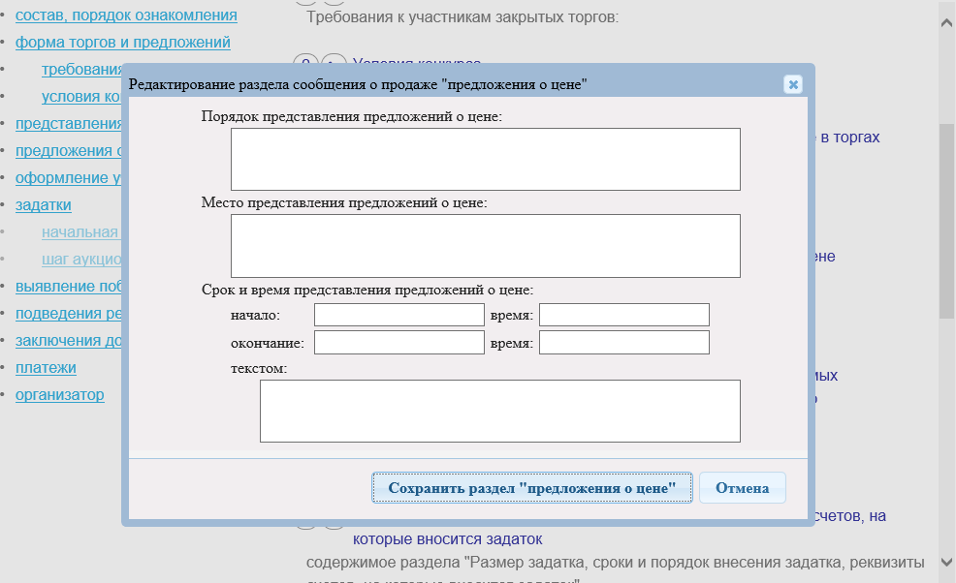
Task: Open the задатки section link
Action: coord(43,205)
